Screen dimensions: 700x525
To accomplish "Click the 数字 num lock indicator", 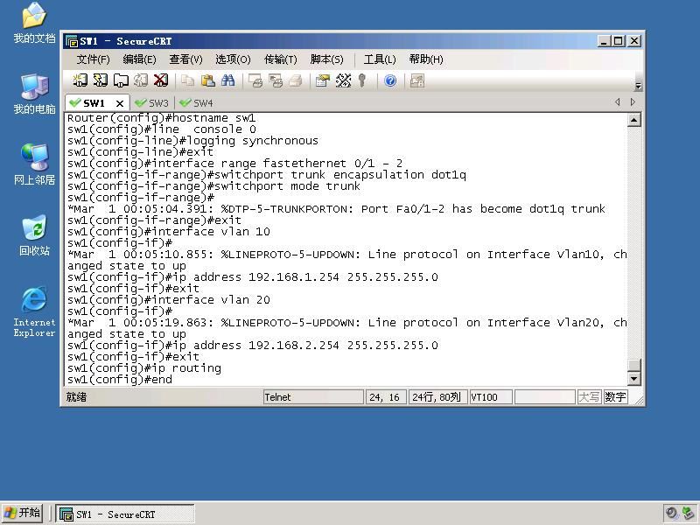I will click(x=616, y=397).
